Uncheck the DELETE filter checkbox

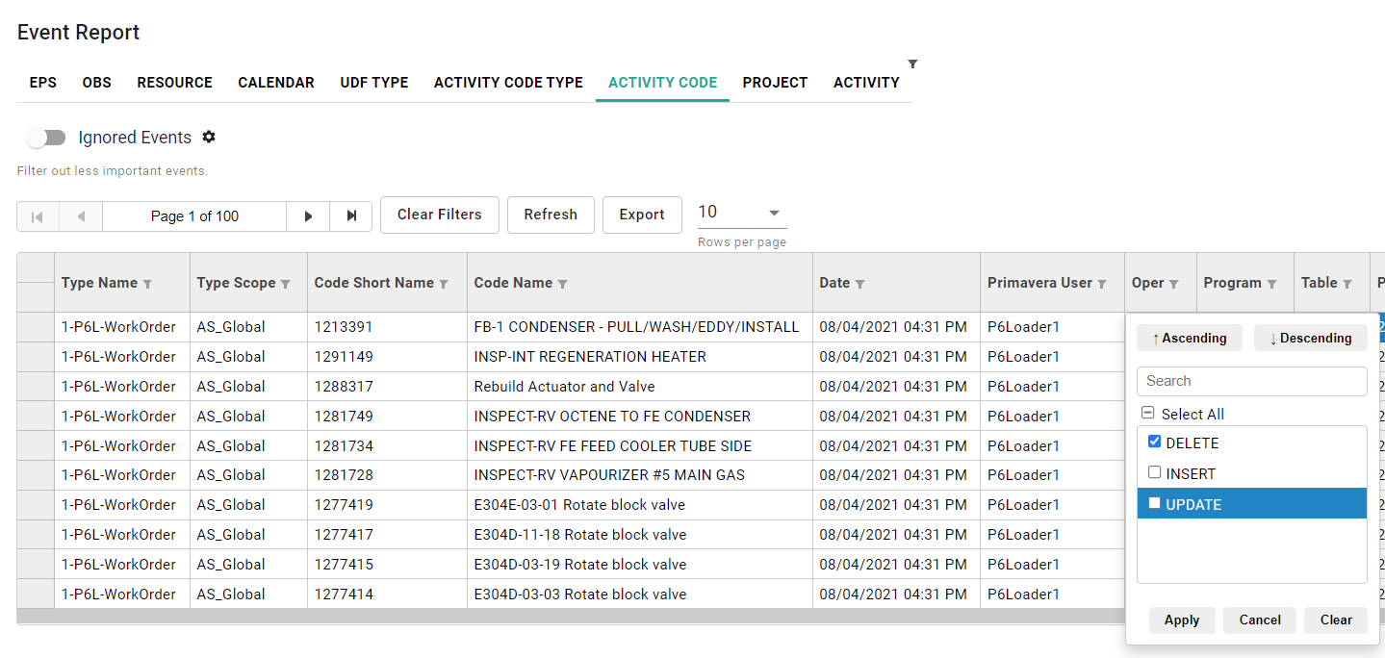1155,443
